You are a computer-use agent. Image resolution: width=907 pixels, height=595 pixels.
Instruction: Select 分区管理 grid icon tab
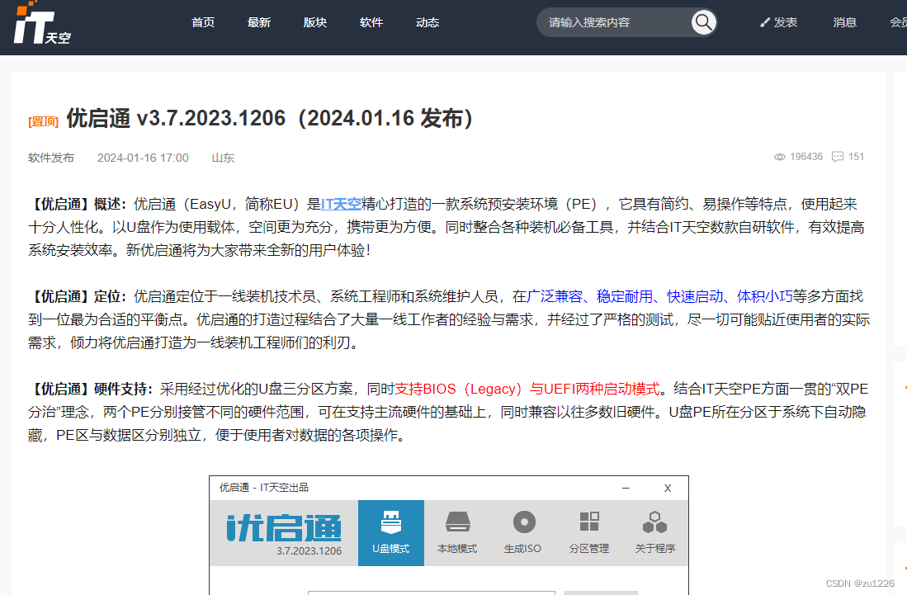[589, 532]
